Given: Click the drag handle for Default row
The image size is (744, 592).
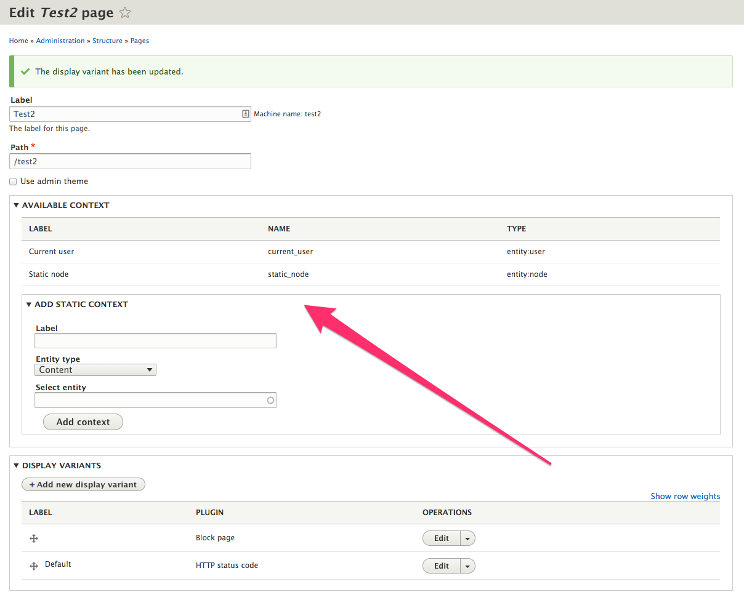Looking at the screenshot, I should (34, 566).
